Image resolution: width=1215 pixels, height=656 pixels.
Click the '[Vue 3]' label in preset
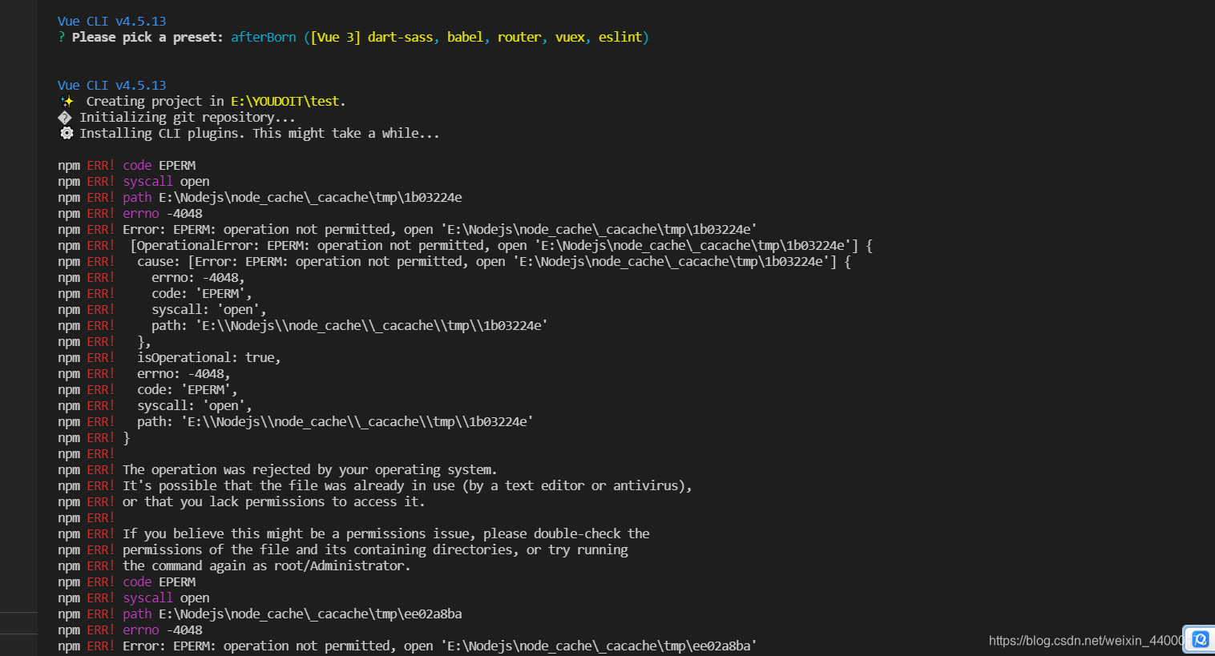coord(336,37)
